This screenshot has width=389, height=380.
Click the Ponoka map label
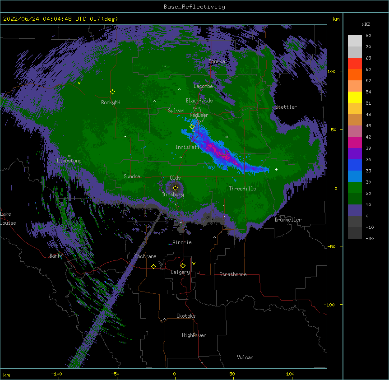coord(217,61)
